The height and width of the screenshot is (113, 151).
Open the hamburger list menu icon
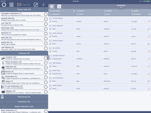click(x=11, y=5)
